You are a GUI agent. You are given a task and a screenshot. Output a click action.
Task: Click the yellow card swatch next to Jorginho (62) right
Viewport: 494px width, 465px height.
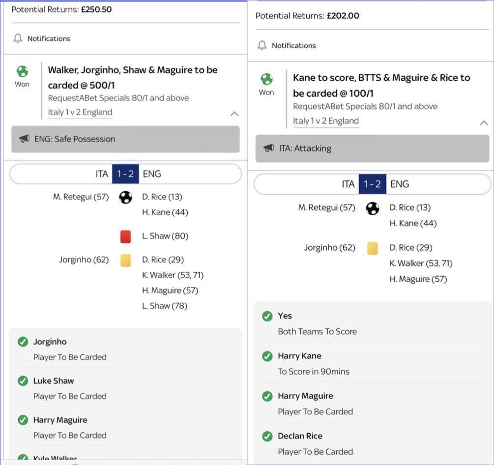click(373, 248)
